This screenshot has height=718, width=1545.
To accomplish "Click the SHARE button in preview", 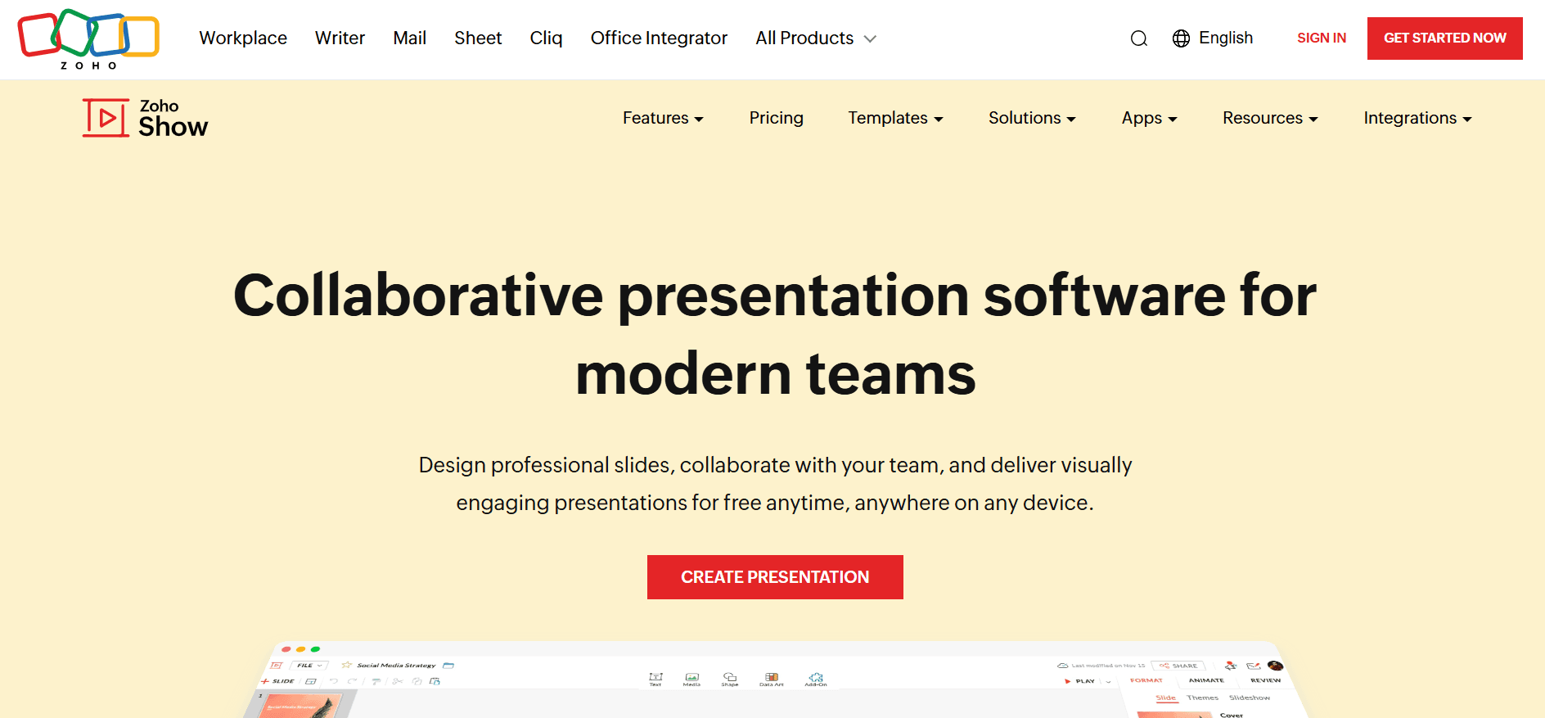I will click(x=1178, y=666).
